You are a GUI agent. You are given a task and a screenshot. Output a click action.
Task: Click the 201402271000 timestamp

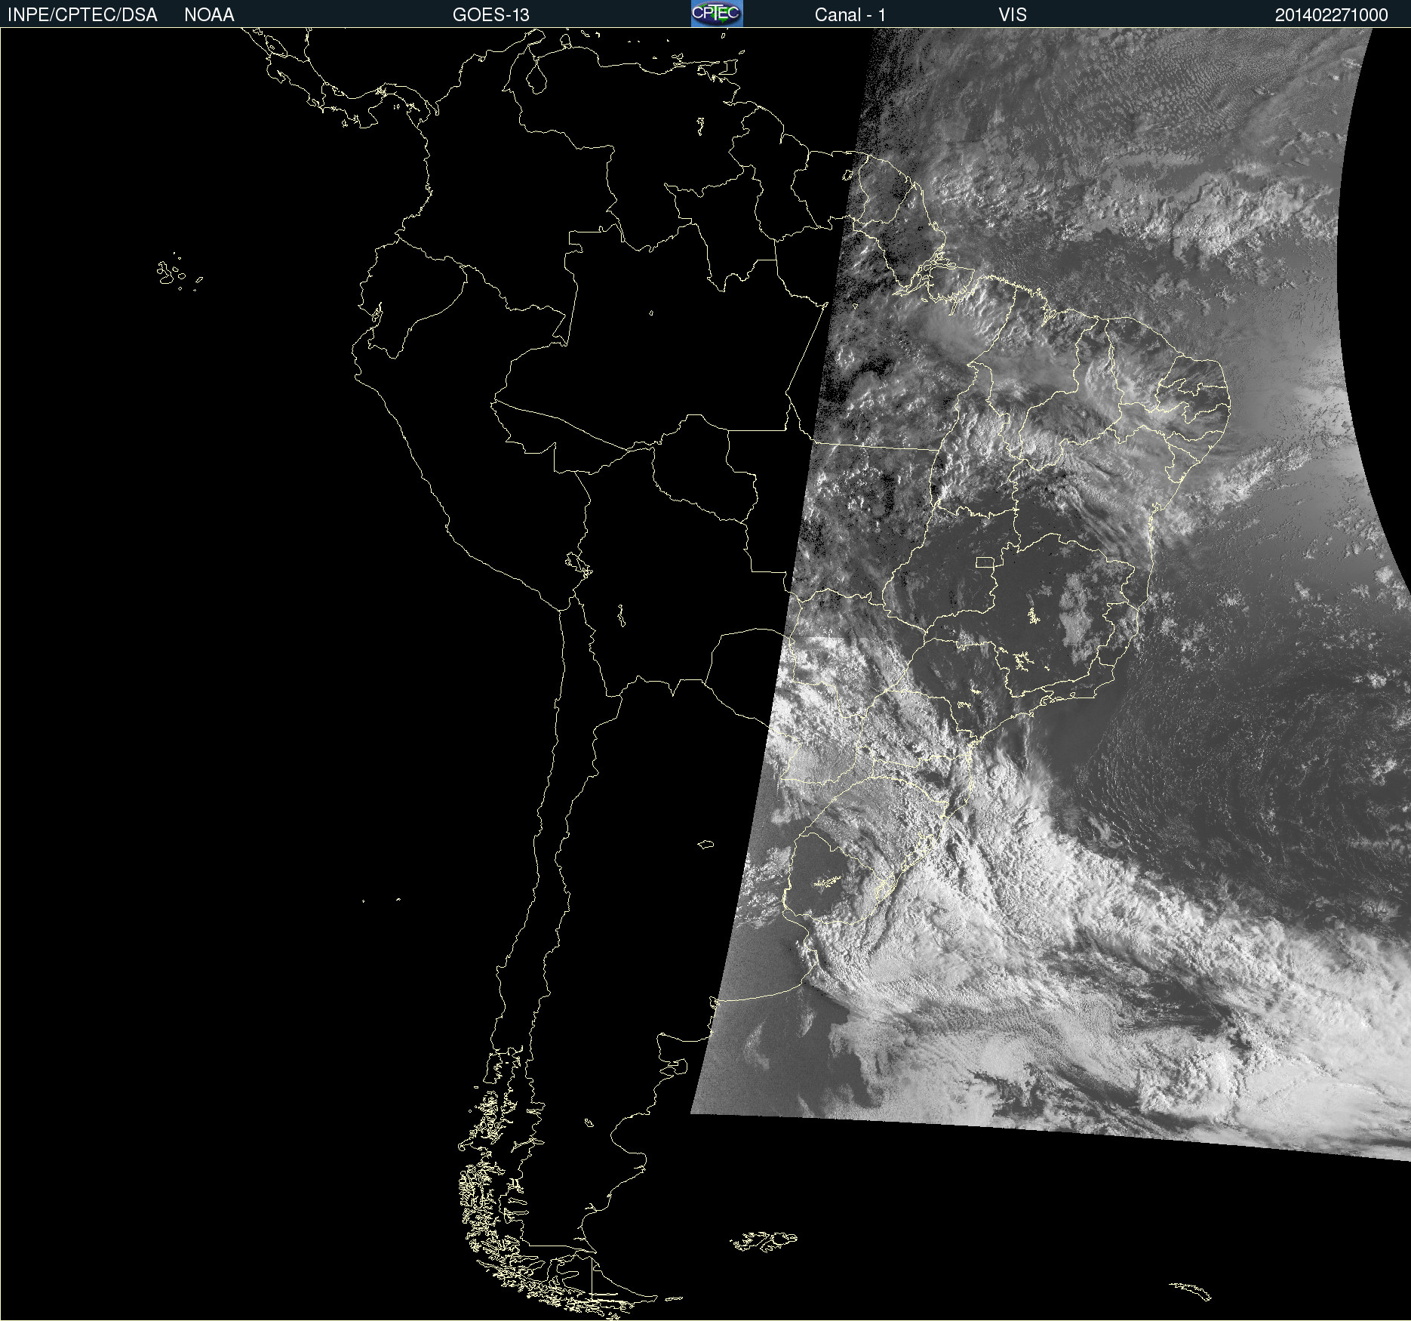(x=1331, y=15)
